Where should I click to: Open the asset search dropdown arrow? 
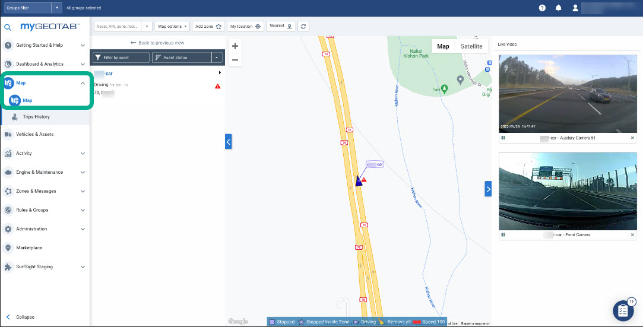point(147,26)
